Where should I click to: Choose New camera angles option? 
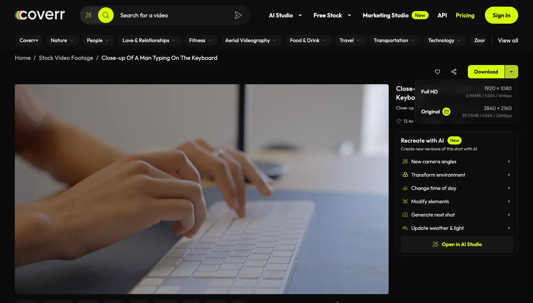(457, 161)
